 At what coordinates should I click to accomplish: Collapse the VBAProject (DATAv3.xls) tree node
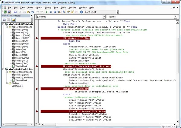(3, 24)
